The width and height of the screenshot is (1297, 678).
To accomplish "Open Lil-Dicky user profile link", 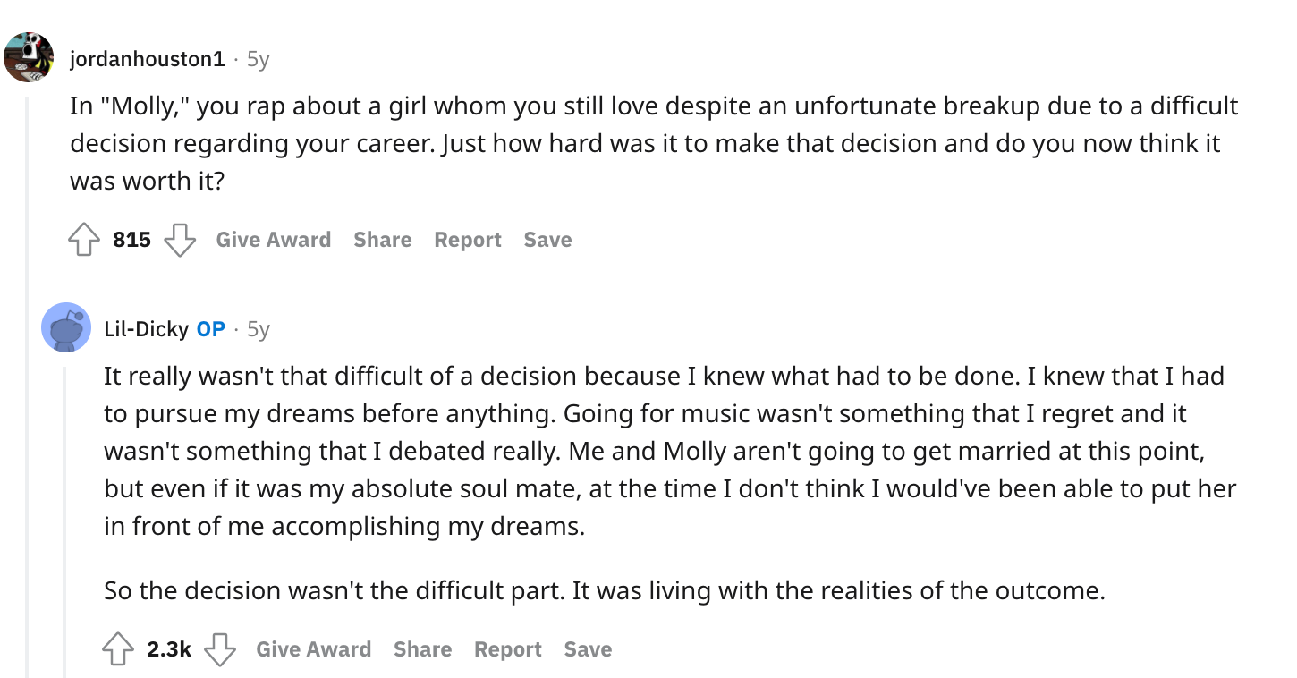I will [x=146, y=329].
